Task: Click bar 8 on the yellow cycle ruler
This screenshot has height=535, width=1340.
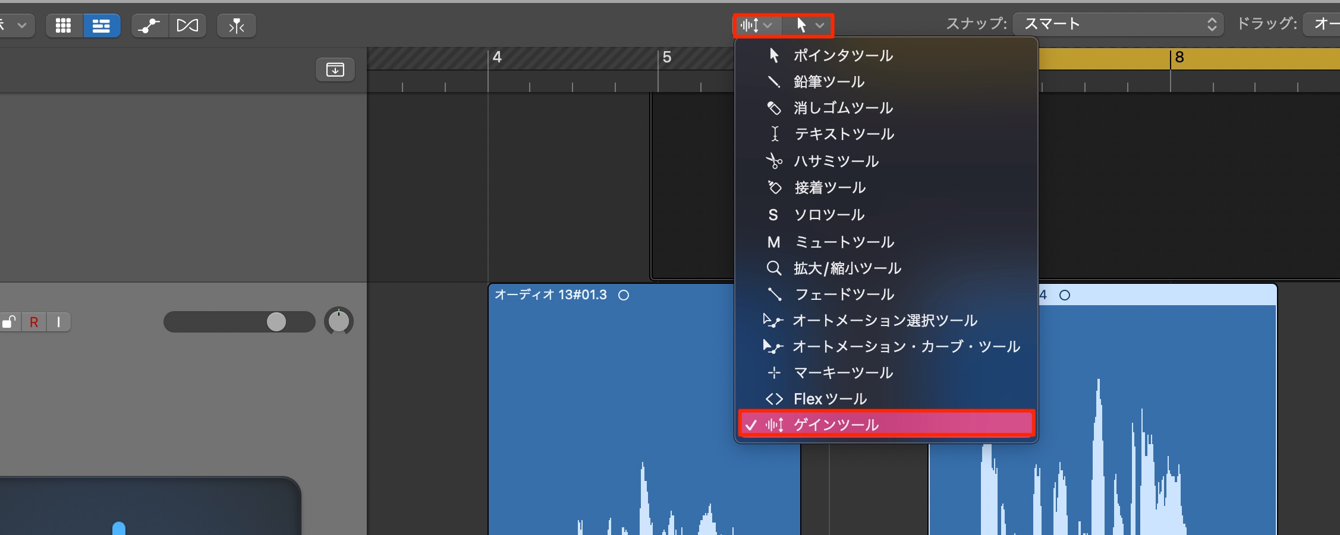Action: tap(1179, 57)
